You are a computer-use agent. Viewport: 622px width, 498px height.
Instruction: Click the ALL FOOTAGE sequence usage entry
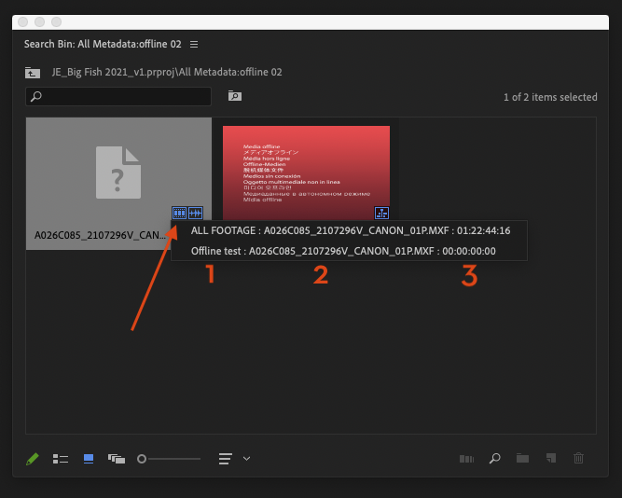pos(350,232)
